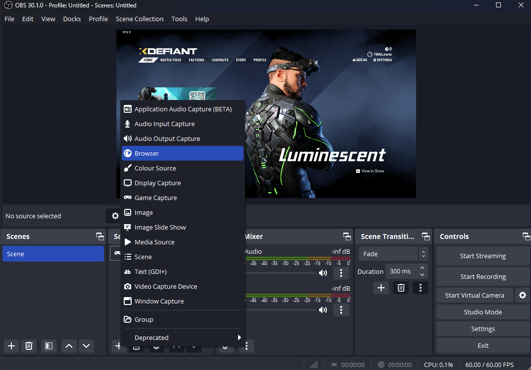This screenshot has height=370, width=531.
Task: Open the Edit menu
Action: (x=28, y=19)
